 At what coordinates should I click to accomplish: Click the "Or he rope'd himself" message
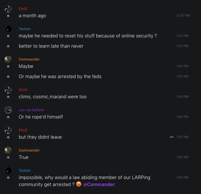41,117
